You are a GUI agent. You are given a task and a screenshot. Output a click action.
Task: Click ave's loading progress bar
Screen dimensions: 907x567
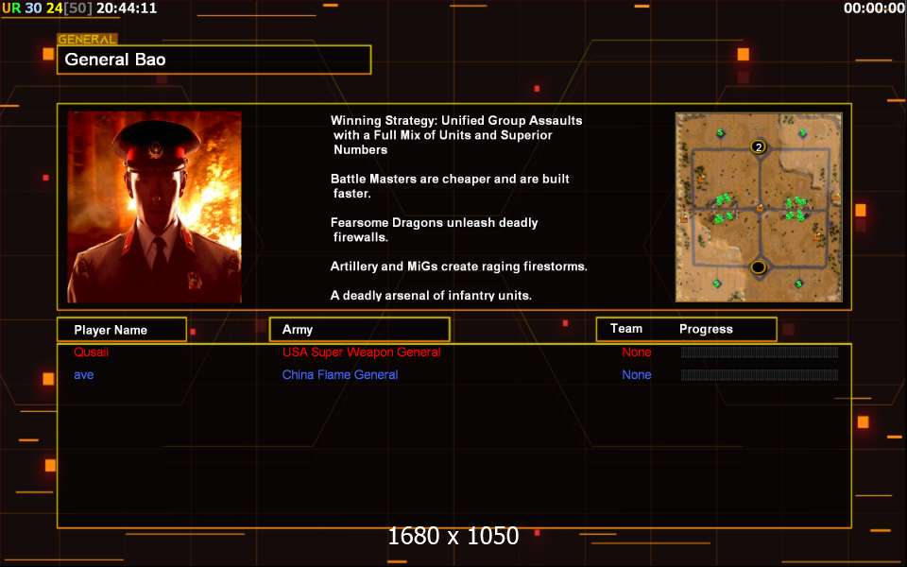760,375
